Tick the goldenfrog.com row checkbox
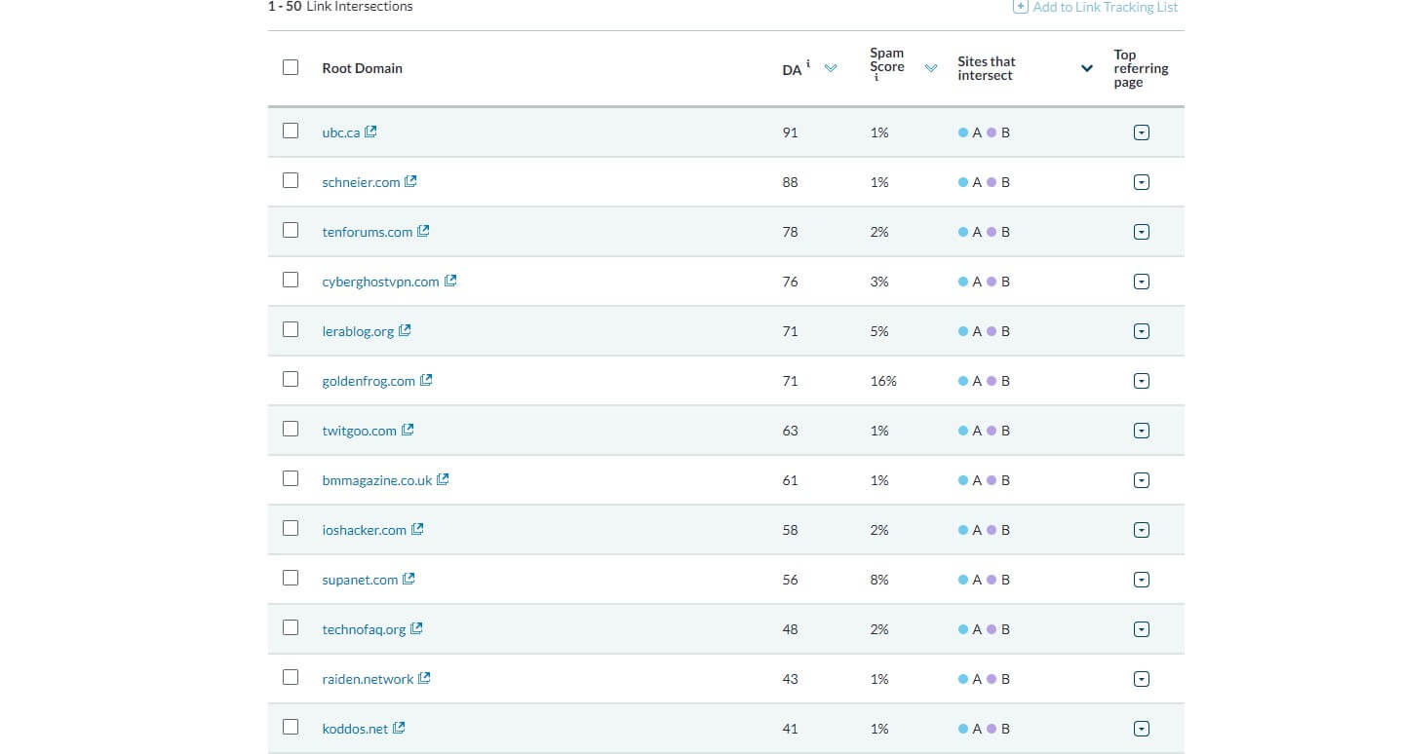This screenshot has height=754, width=1401. tap(291, 379)
